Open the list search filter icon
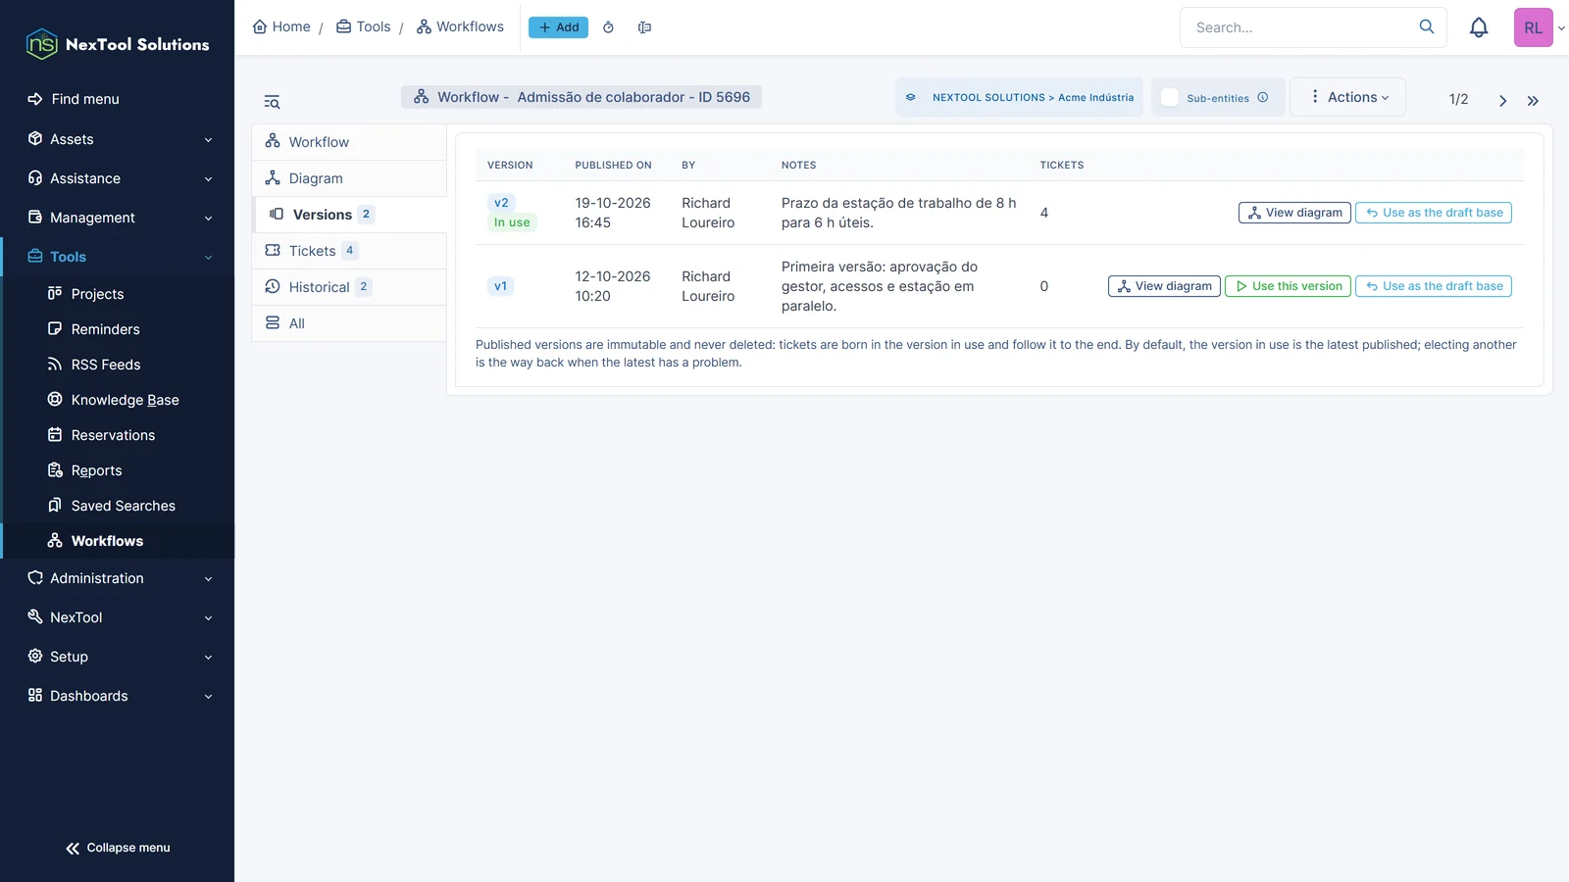The height and width of the screenshot is (882, 1569). [272, 102]
